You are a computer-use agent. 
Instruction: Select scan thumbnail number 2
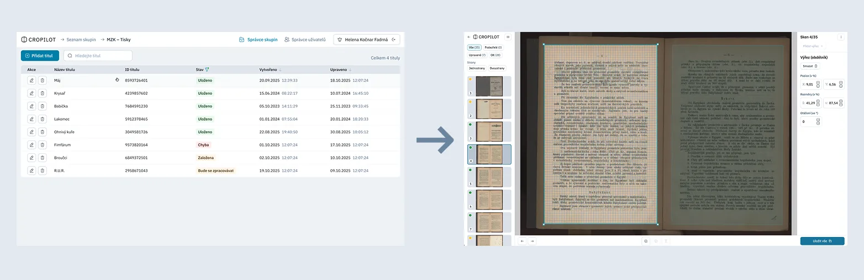tap(489, 109)
